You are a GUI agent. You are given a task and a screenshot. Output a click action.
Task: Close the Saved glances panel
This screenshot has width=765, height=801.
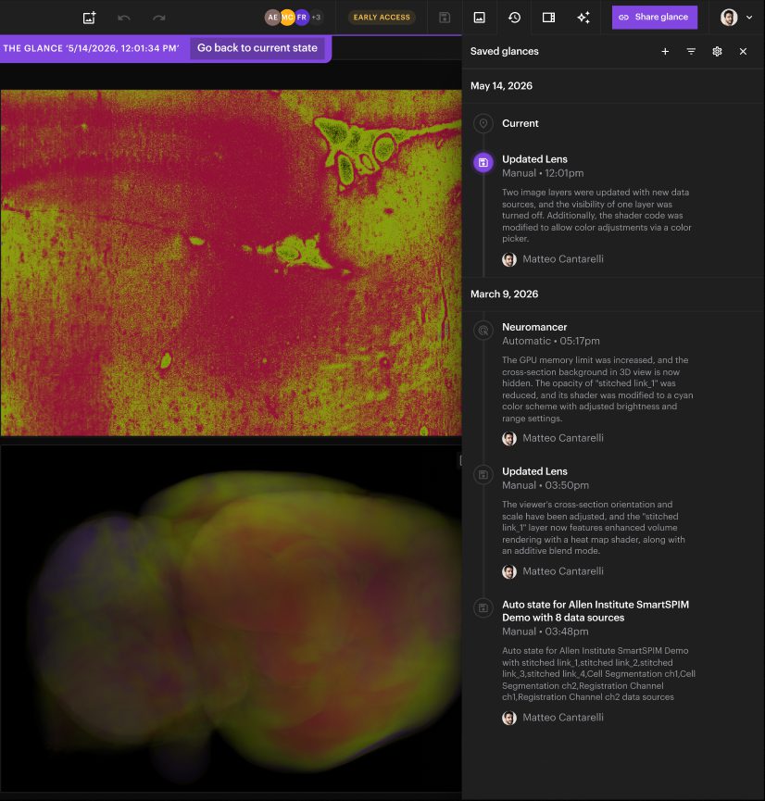(743, 51)
